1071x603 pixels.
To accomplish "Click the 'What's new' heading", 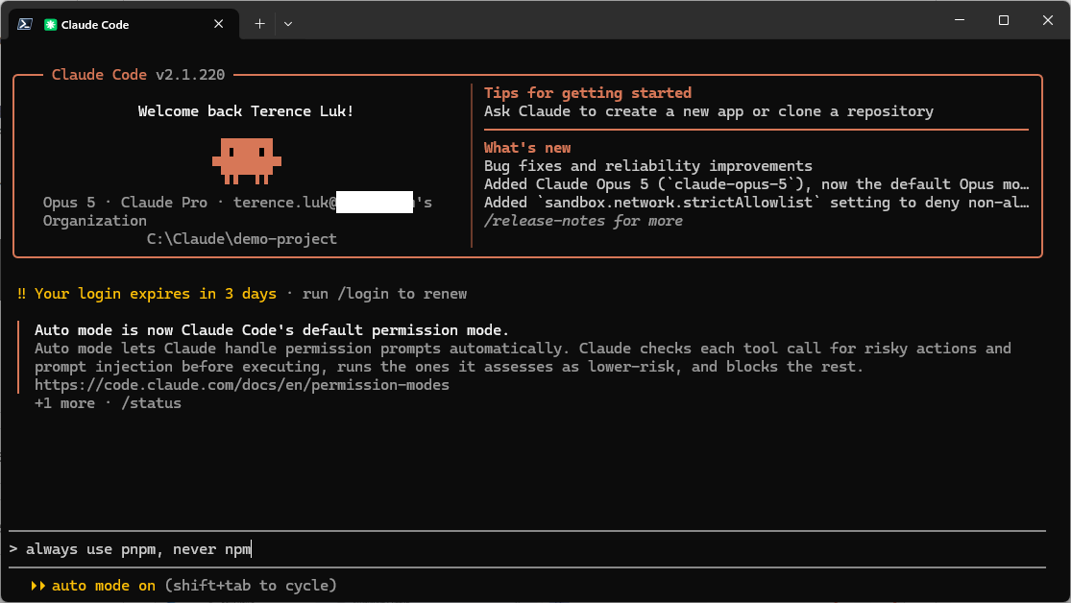I will point(527,148).
